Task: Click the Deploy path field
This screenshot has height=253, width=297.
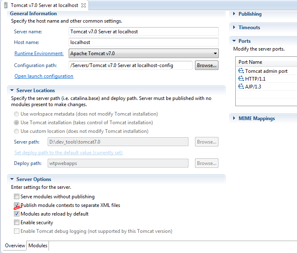Action: pos(118,163)
